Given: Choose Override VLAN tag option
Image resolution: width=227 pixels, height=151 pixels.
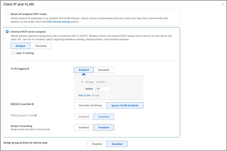Looking at the screenshot, I should (90, 105).
